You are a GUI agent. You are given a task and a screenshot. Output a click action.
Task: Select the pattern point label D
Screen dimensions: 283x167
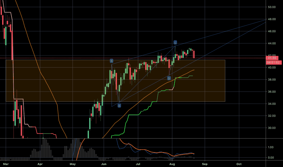pyautogui.click(x=169, y=78)
